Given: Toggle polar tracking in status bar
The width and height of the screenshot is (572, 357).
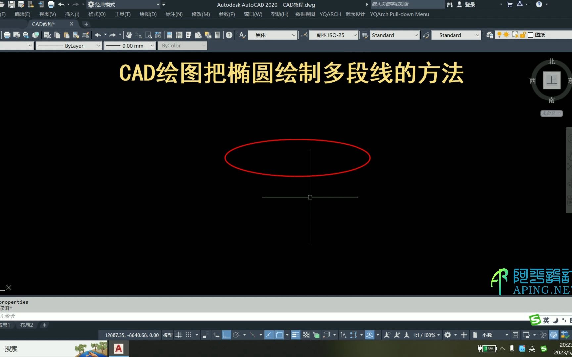Looking at the screenshot, I should [236, 335].
